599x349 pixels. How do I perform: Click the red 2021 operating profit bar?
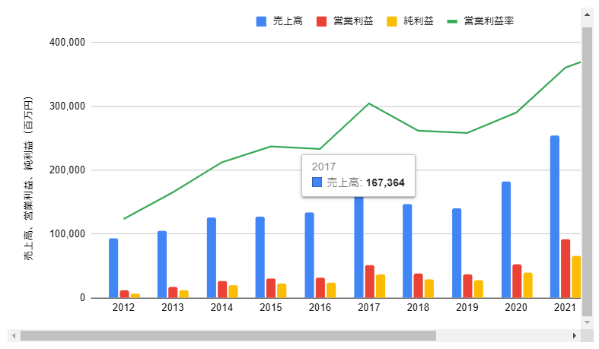point(566,268)
